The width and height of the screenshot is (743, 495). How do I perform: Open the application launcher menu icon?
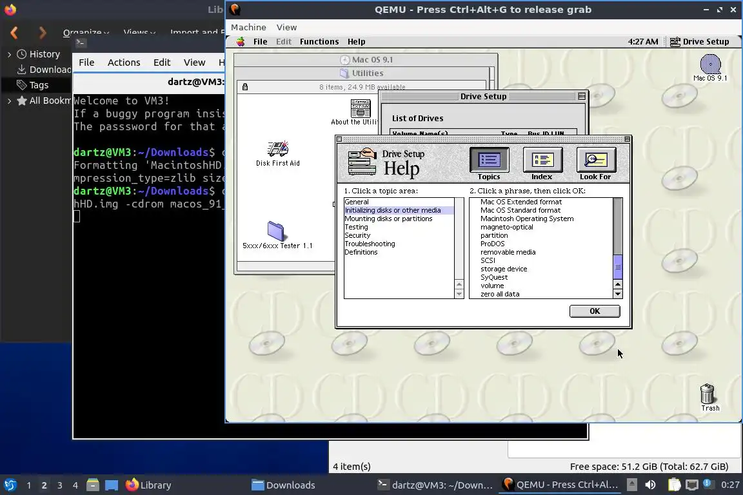(10, 485)
